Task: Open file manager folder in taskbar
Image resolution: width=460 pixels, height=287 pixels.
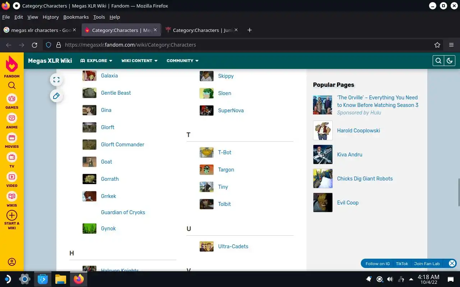Action: coord(61,279)
